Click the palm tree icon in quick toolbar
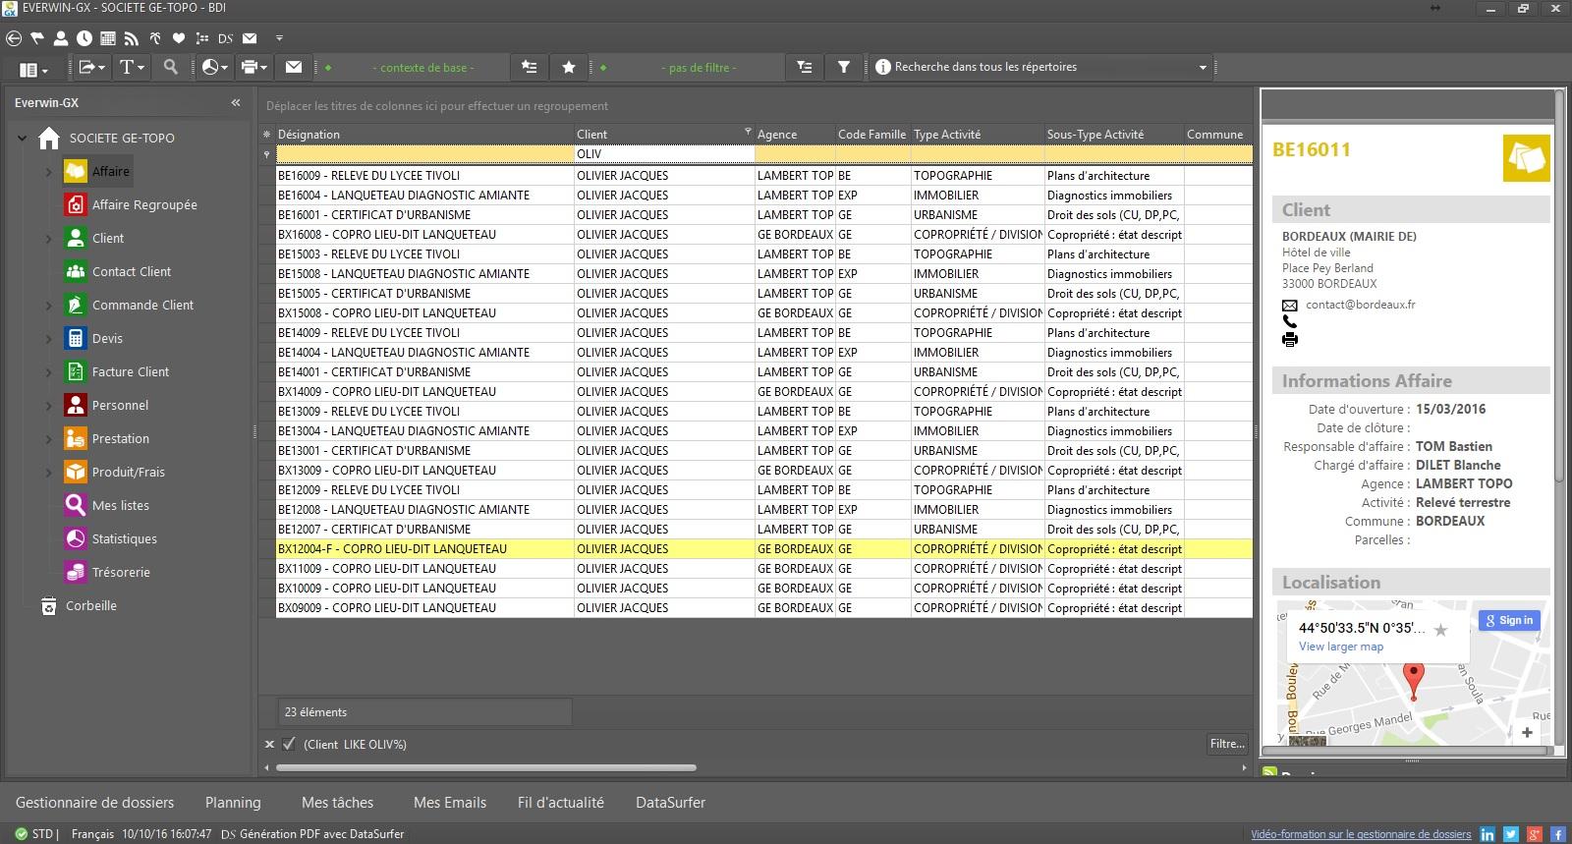The height and width of the screenshot is (844, 1572). (155, 38)
